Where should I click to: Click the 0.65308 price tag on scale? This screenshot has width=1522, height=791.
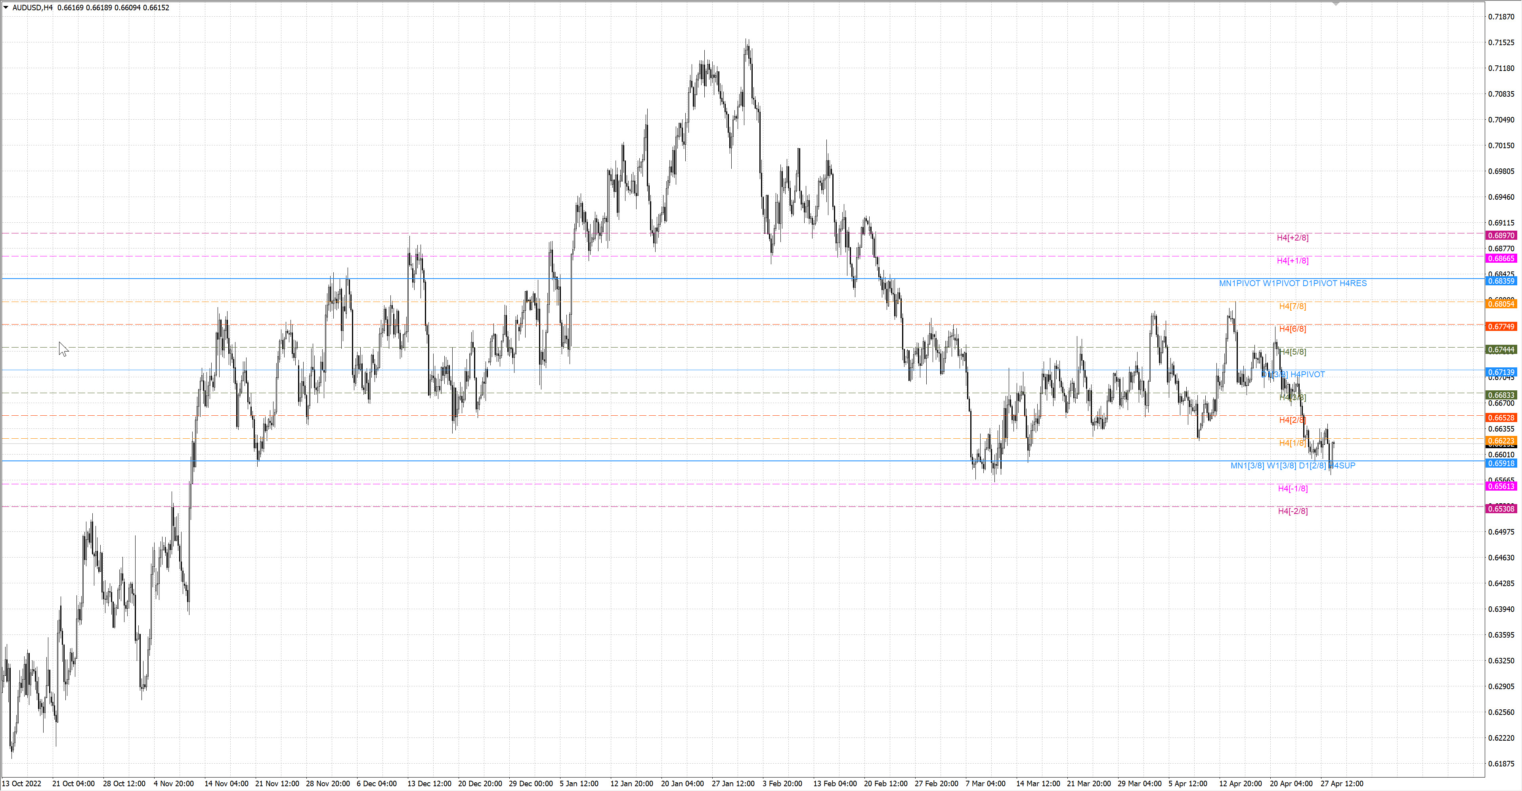(1501, 508)
